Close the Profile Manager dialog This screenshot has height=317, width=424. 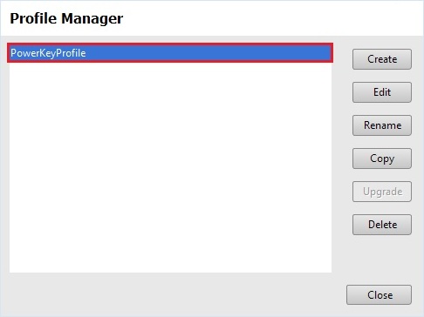tap(379, 295)
